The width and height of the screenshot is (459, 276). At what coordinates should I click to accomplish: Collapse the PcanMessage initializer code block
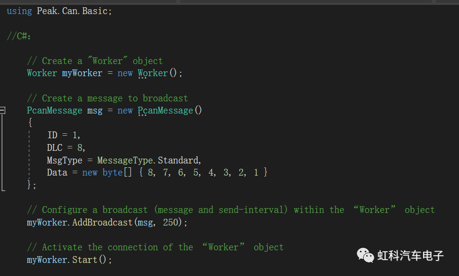pyautogui.click(x=2, y=111)
